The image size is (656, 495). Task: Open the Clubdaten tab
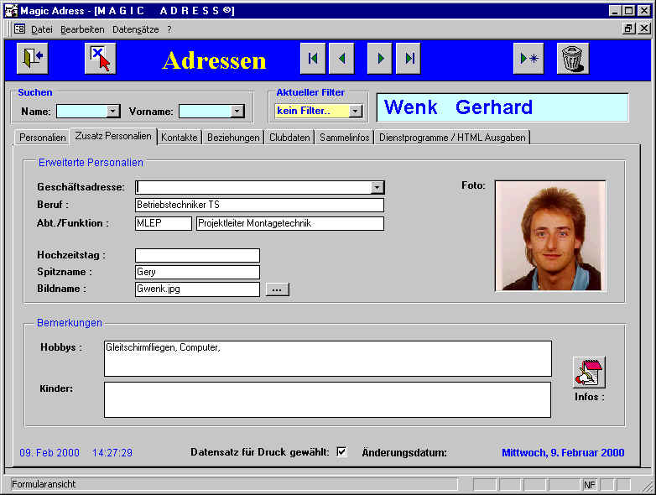pyautogui.click(x=289, y=137)
